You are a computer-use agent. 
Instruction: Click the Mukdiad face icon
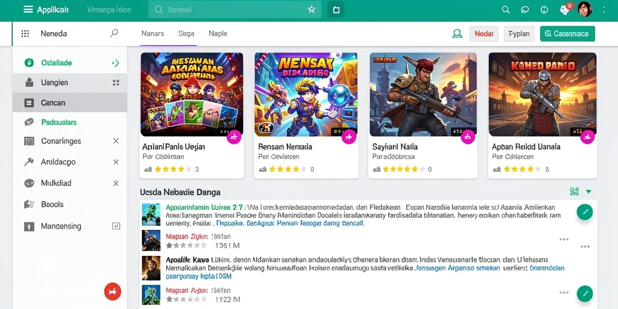click(x=29, y=183)
